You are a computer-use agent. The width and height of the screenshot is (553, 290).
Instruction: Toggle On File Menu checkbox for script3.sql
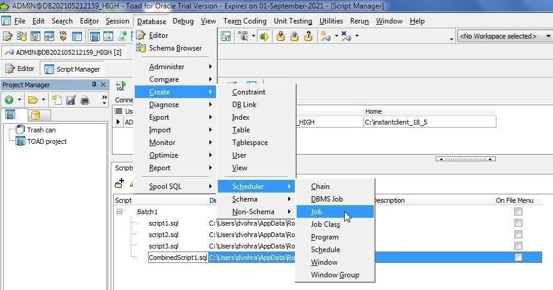(518, 246)
